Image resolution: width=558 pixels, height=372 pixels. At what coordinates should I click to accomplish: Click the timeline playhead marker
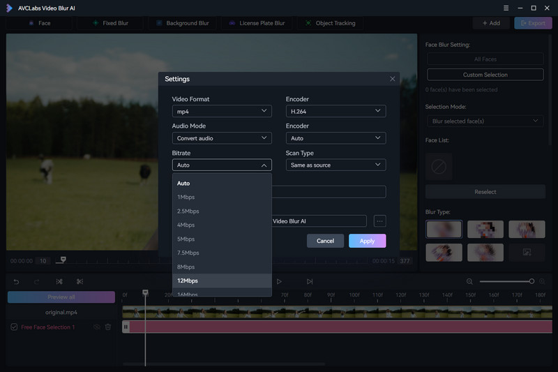coord(145,292)
